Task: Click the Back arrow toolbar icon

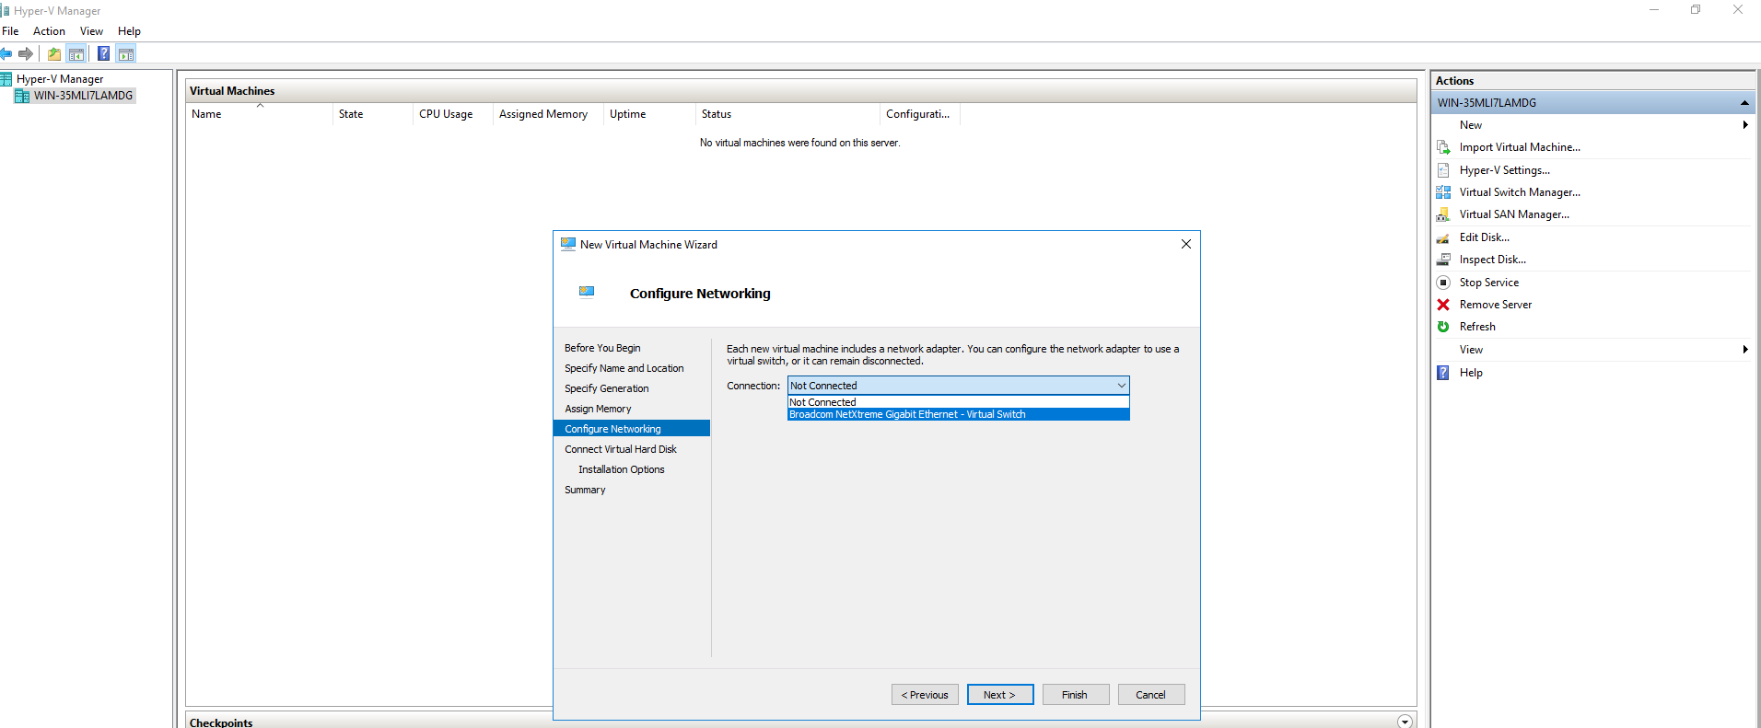Action: pos(6,54)
